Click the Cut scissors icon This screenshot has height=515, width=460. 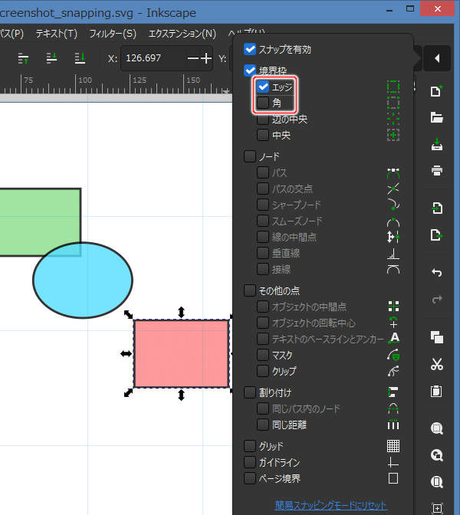pos(437,364)
